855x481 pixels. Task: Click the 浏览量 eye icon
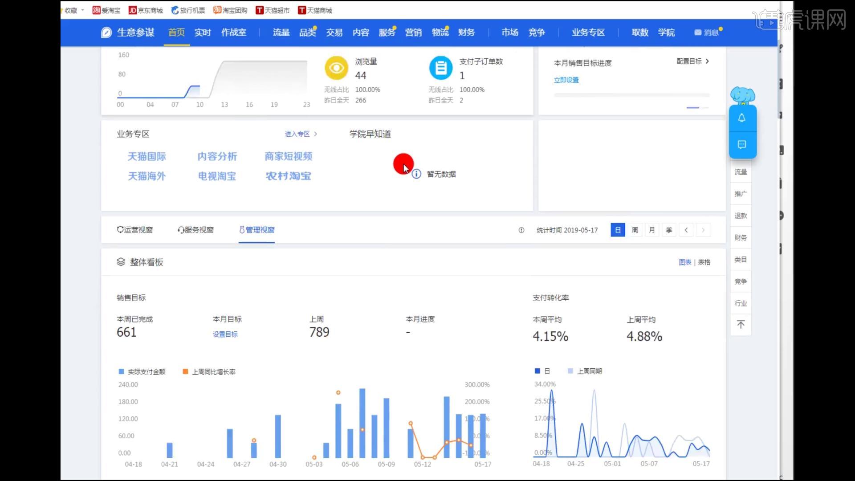[336, 68]
